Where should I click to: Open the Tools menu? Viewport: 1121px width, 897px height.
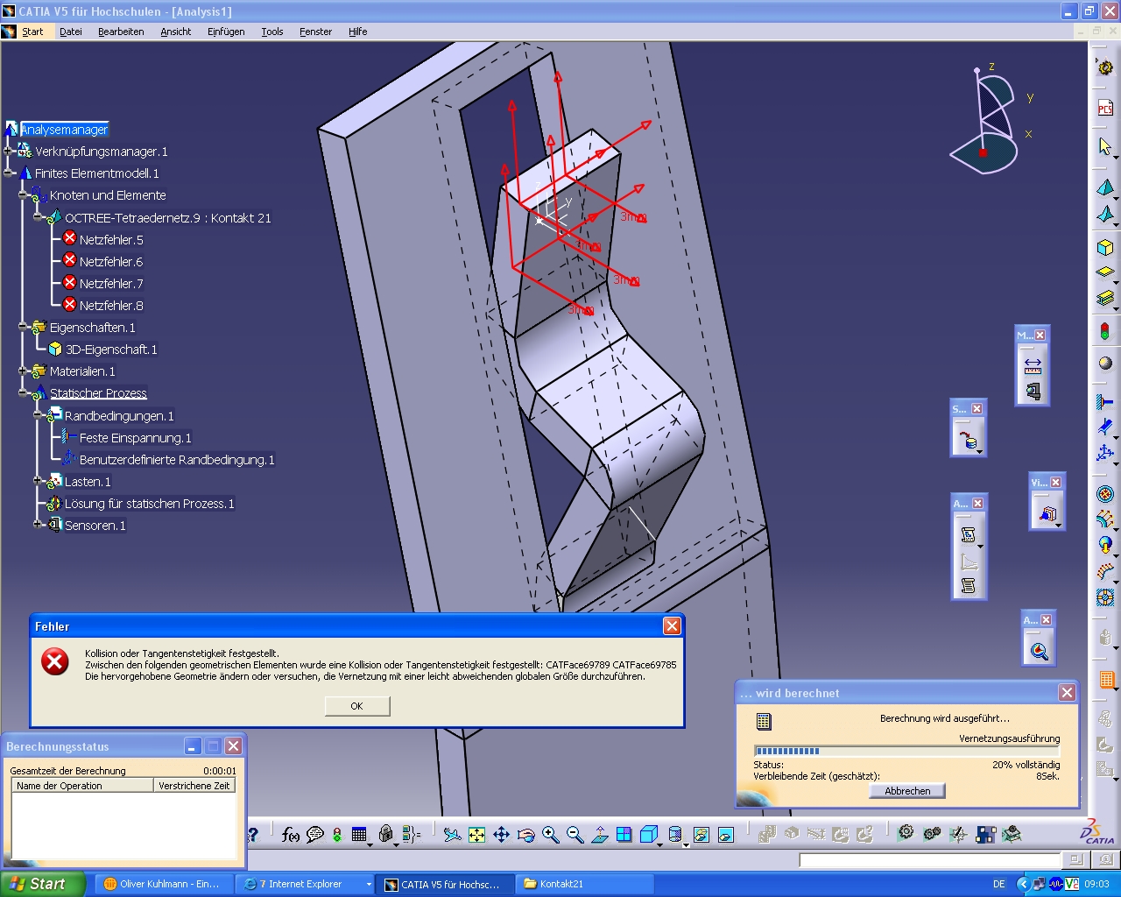[x=272, y=32]
